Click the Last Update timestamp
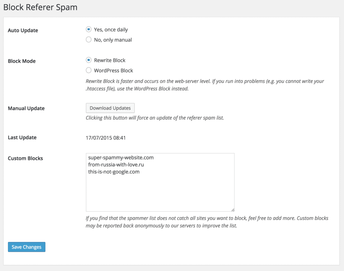The width and height of the screenshot is (344, 271). (106, 138)
